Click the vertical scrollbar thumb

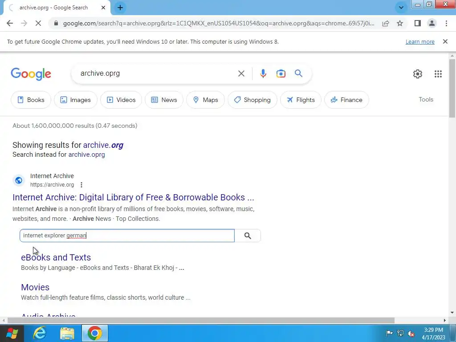pos(452,89)
